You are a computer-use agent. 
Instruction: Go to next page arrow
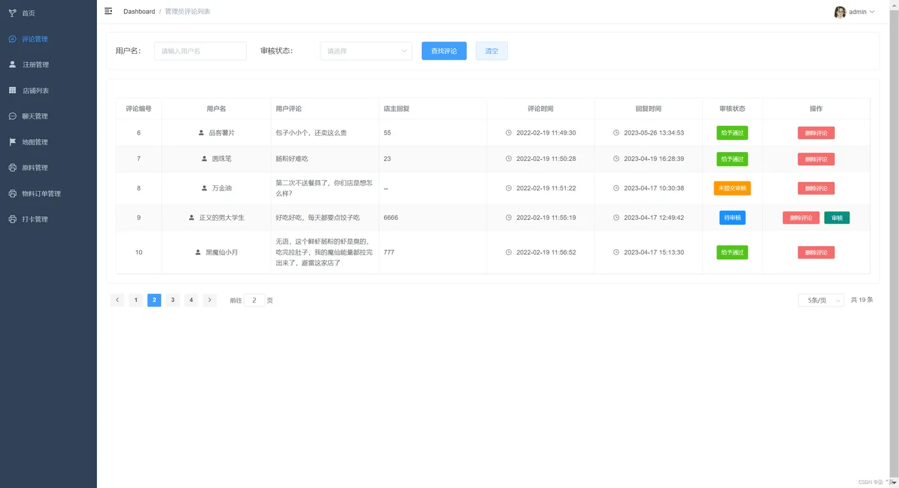pos(210,300)
